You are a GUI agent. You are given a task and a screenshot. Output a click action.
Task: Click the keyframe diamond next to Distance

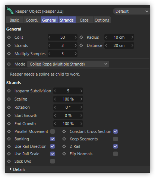tap(81, 45)
